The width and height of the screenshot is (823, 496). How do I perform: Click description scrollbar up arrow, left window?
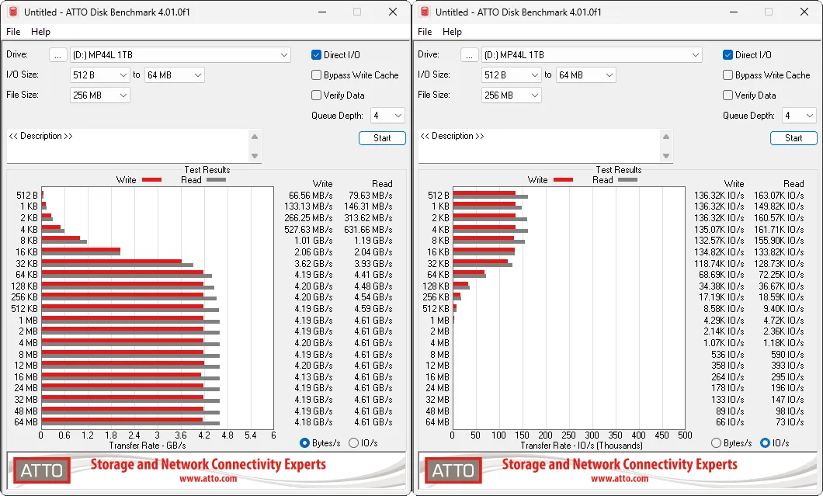pos(255,137)
